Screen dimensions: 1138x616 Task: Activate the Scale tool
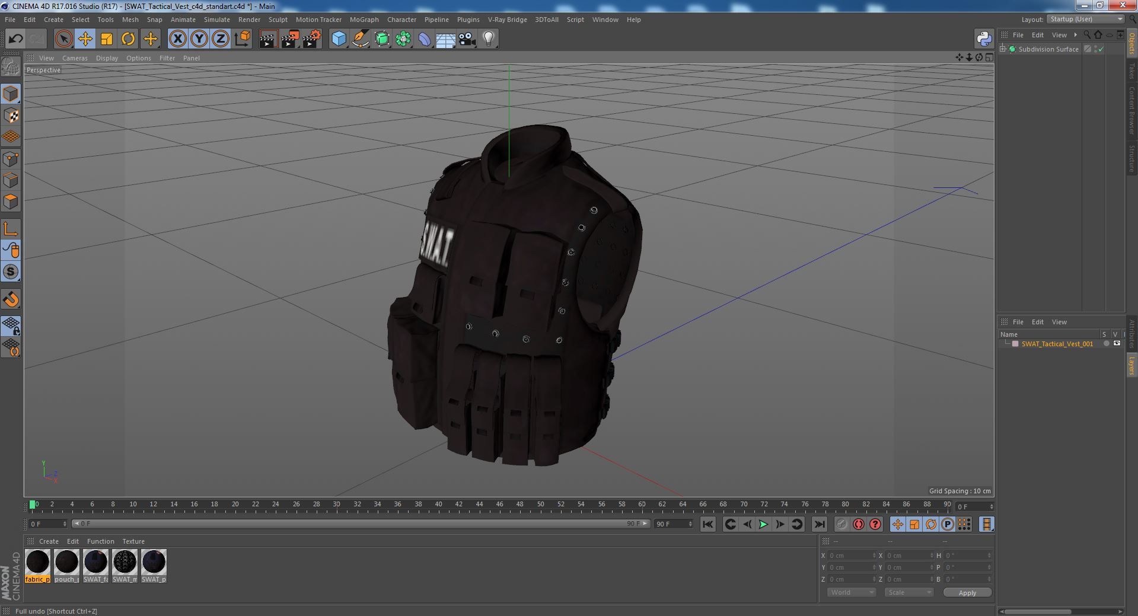click(x=107, y=39)
